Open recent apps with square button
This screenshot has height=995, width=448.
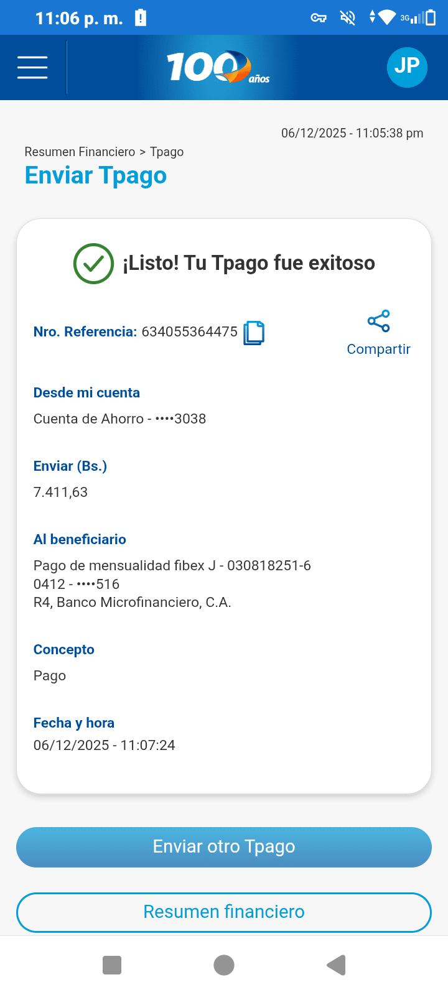coord(112,965)
